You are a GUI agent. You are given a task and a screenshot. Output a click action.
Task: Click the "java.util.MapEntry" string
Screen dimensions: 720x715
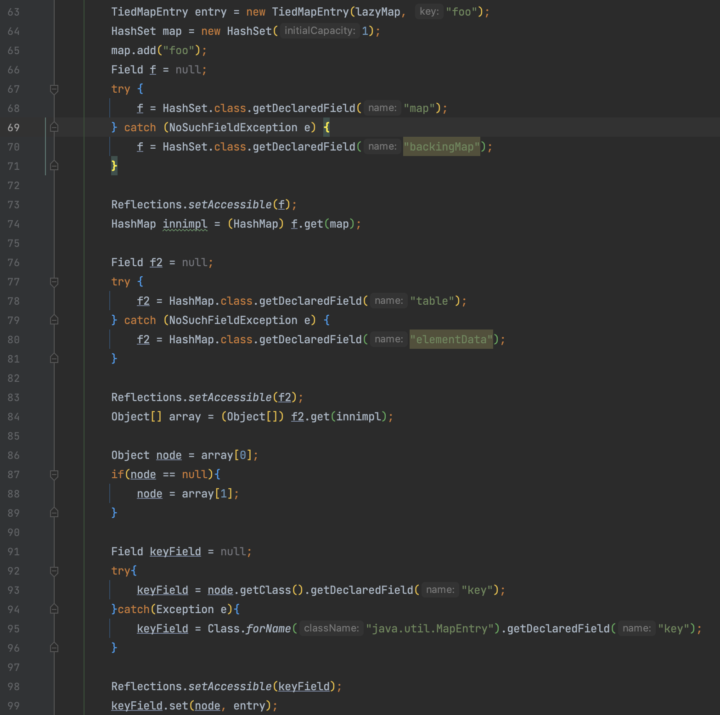click(429, 629)
